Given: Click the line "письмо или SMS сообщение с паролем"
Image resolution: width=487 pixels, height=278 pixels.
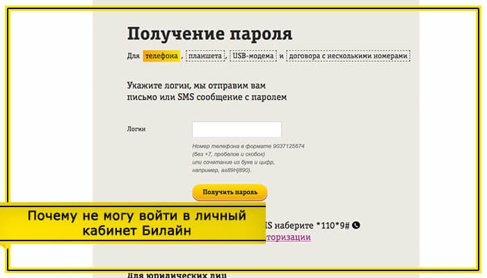Looking at the screenshot, I should (207, 97).
